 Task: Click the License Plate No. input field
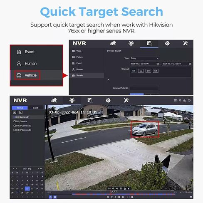tap(144, 88)
